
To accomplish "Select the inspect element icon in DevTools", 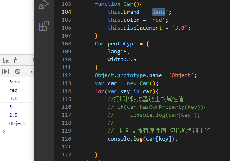I will point(6,60).
